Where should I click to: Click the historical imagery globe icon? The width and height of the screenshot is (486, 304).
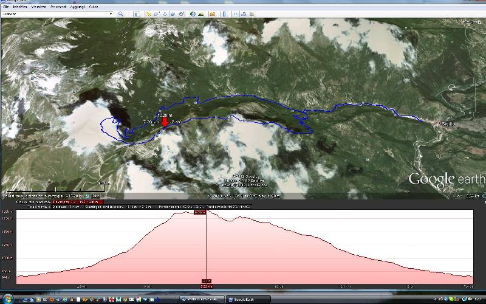[x=193, y=14]
